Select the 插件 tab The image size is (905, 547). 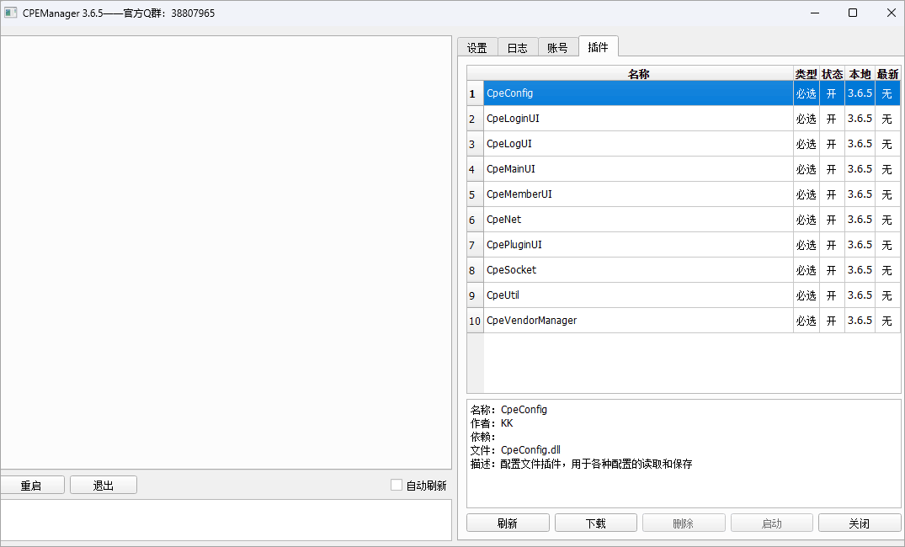click(599, 47)
